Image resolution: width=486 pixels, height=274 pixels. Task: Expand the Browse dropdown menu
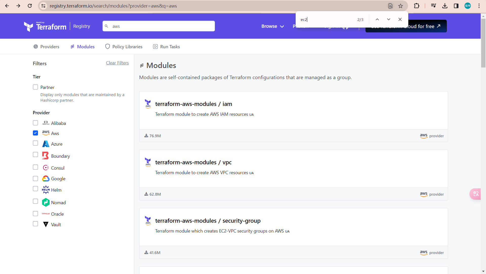pyautogui.click(x=273, y=26)
